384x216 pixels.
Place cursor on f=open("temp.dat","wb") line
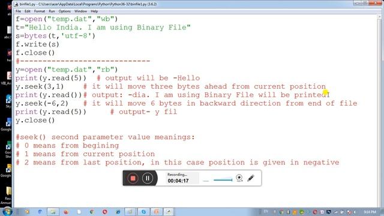point(67,19)
